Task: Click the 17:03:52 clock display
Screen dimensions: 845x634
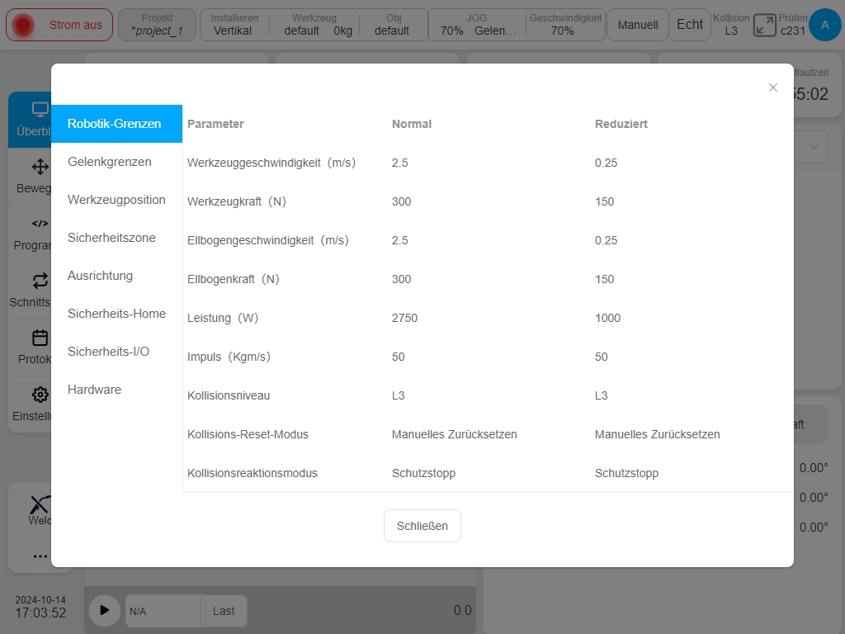Action: click(40, 613)
